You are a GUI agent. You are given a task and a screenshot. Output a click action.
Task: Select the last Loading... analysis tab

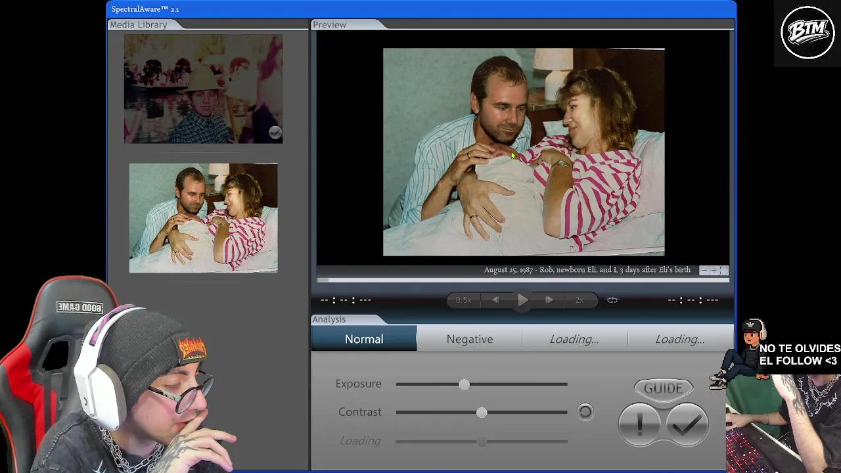(680, 339)
